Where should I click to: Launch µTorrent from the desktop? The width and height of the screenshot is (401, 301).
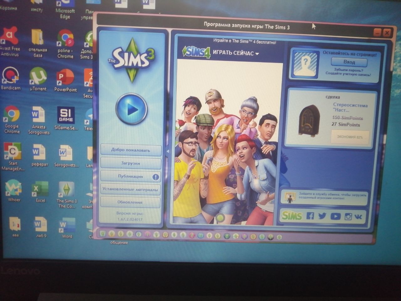[x=38, y=79]
